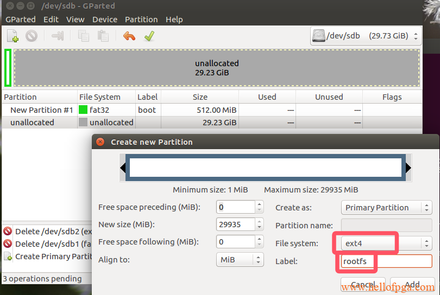The image size is (440, 295).
Task: Click the New partition toolbar icon
Action: point(12,36)
